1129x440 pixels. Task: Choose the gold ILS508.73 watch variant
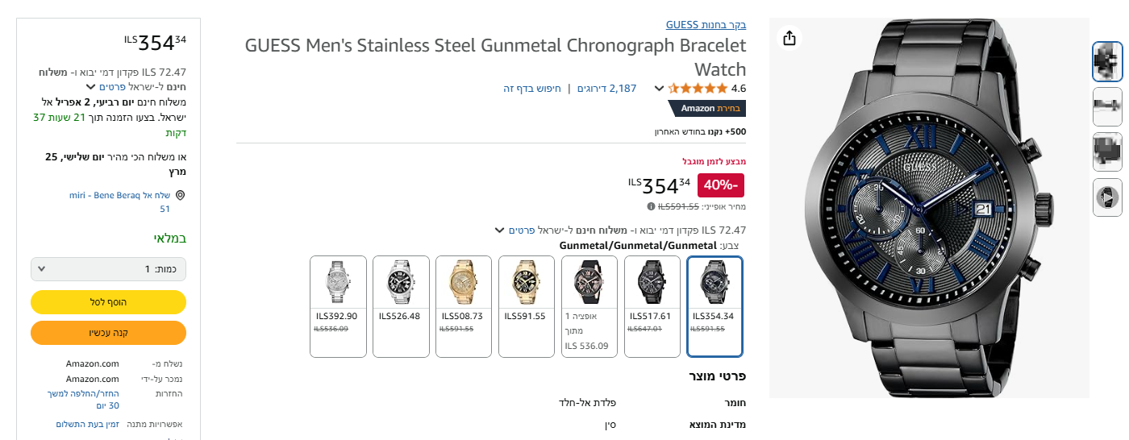464,306
